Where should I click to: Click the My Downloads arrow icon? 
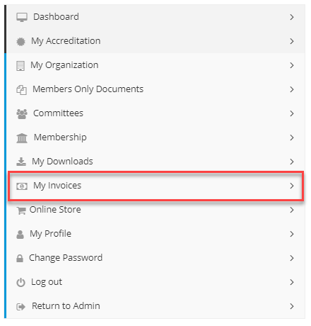click(21, 162)
